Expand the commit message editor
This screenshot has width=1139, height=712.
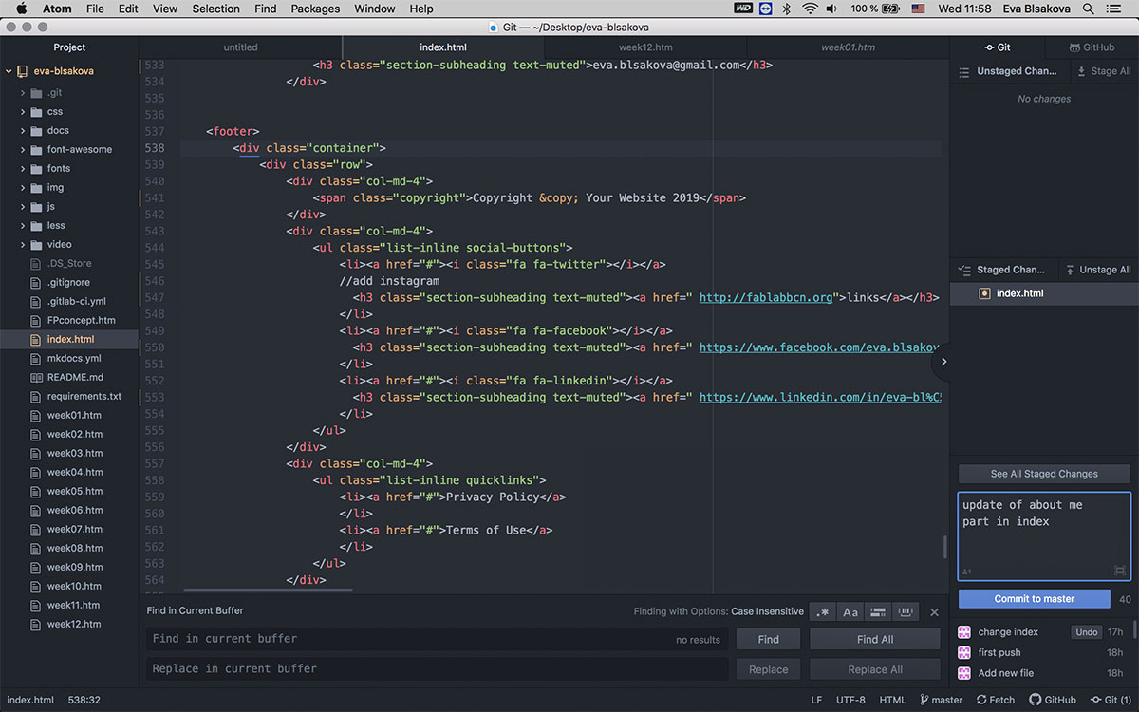coord(1120,571)
